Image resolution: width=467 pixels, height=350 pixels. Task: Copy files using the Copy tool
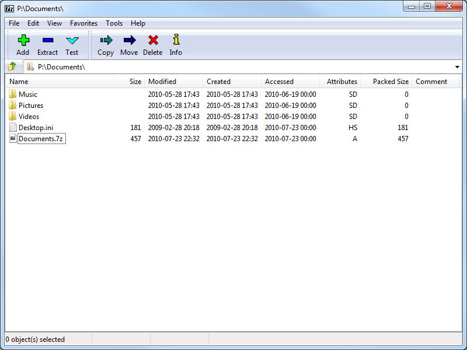point(106,44)
